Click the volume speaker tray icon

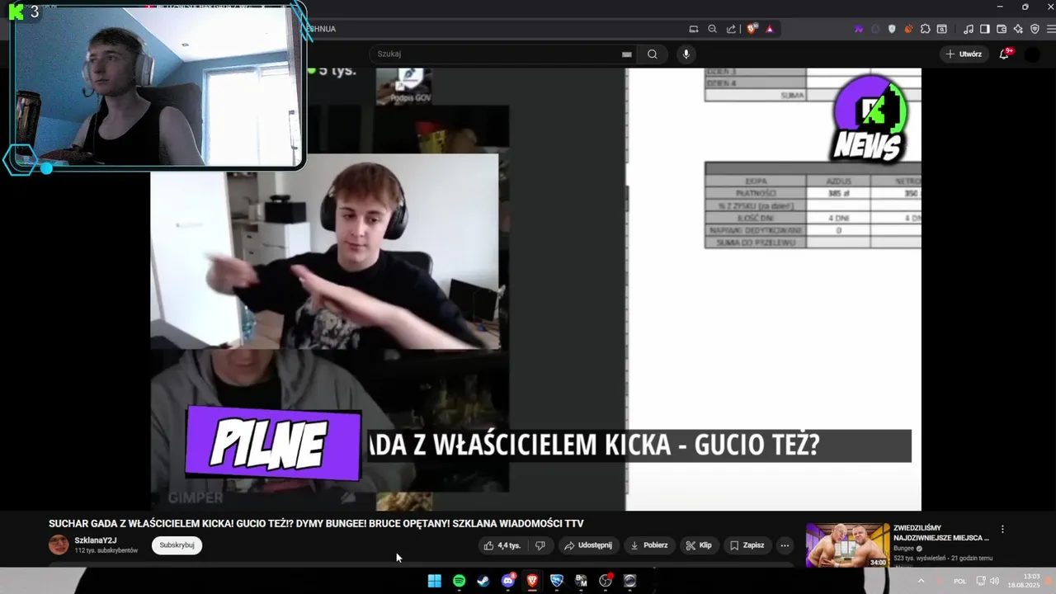pyautogui.click(x=995, y=581)
